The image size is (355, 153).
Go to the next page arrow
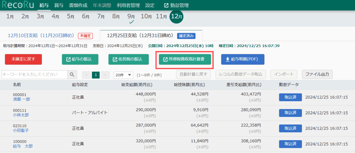105,75
